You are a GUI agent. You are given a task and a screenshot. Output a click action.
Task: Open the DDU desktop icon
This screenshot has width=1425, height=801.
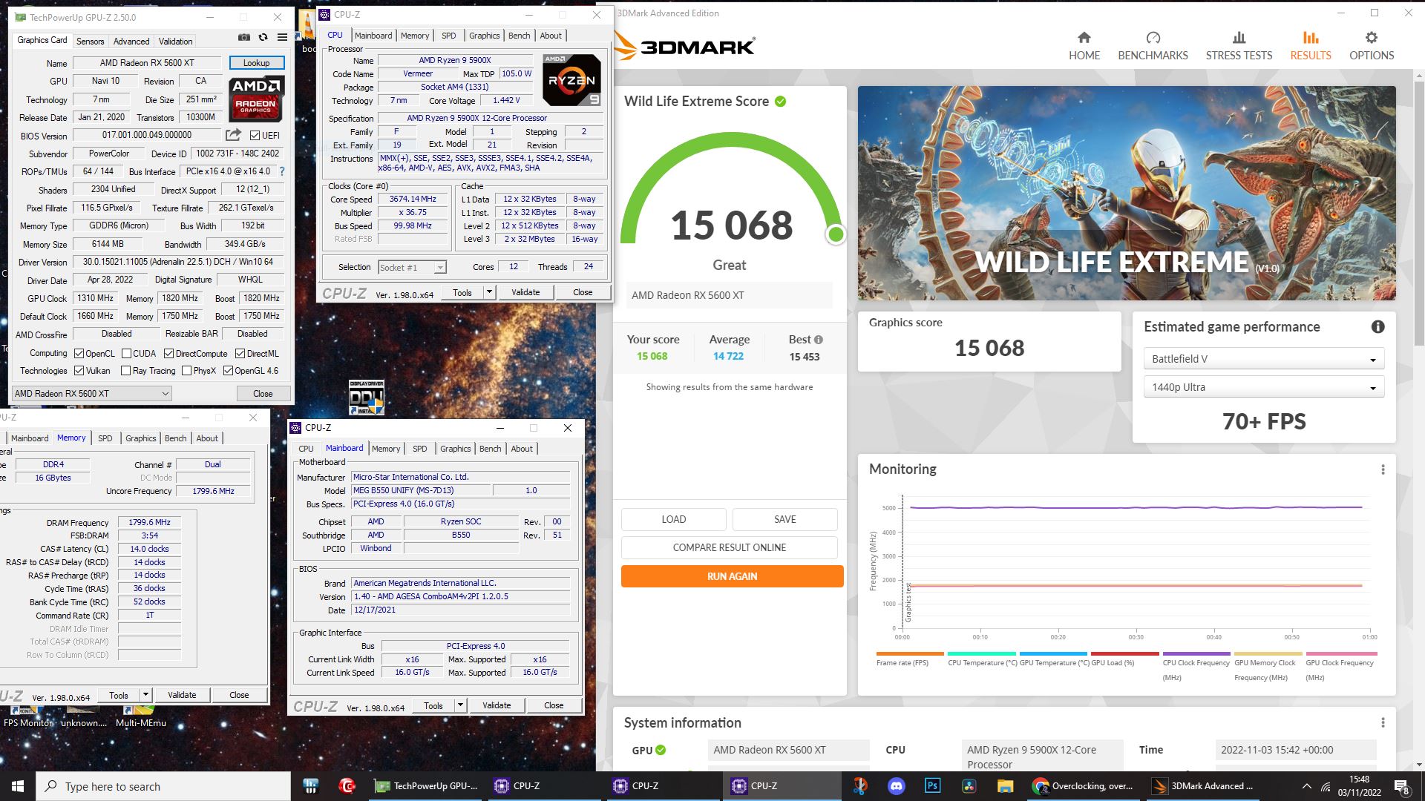tap(367, 398)
